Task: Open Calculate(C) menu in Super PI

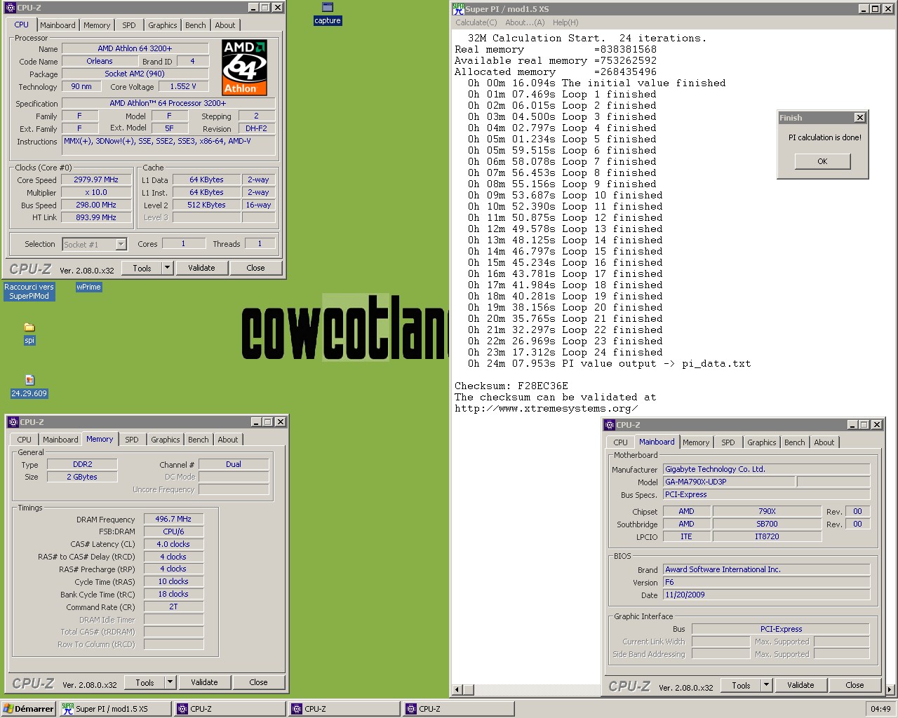Action: pos(476,22)
